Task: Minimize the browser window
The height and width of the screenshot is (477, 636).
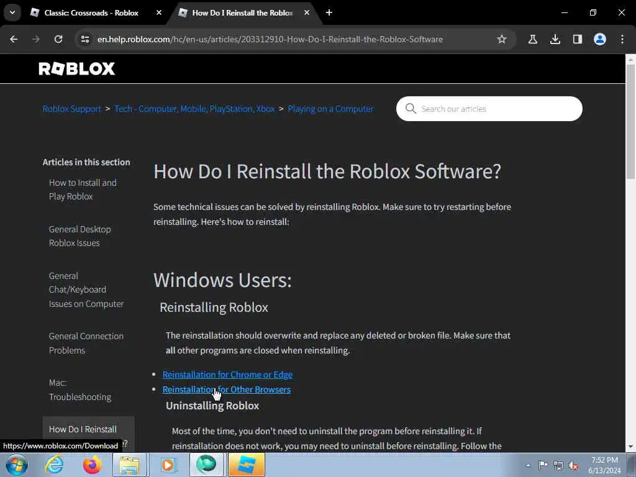Action: pos(564,12)
